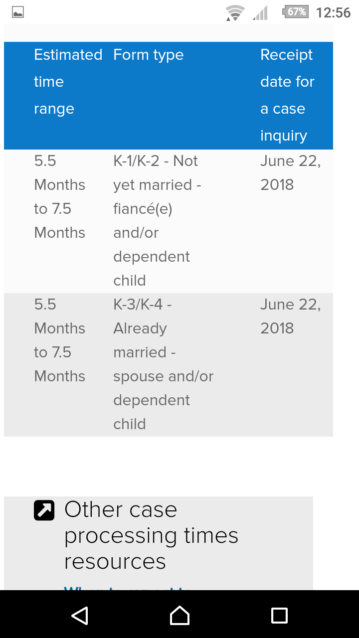This screenshot has height=638, width=359.
Task: Click the estimated time range for K-1/K-2
Action: pos(60,197)
